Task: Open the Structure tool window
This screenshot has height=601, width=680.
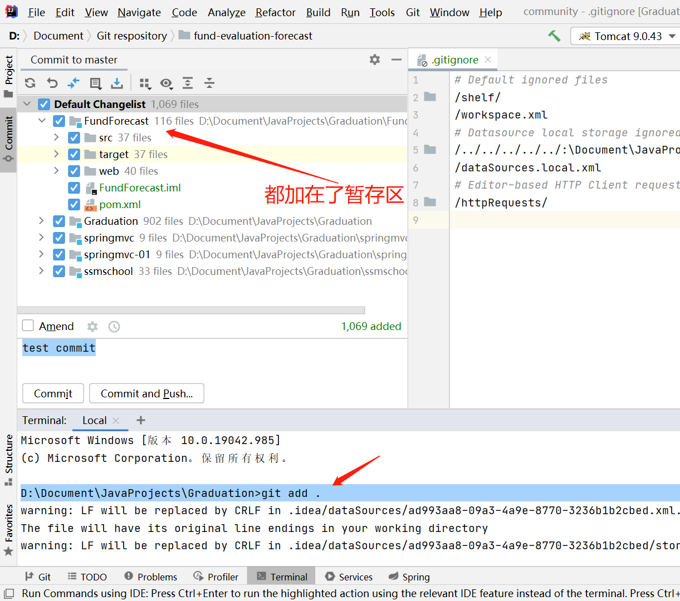Action: 8,460
